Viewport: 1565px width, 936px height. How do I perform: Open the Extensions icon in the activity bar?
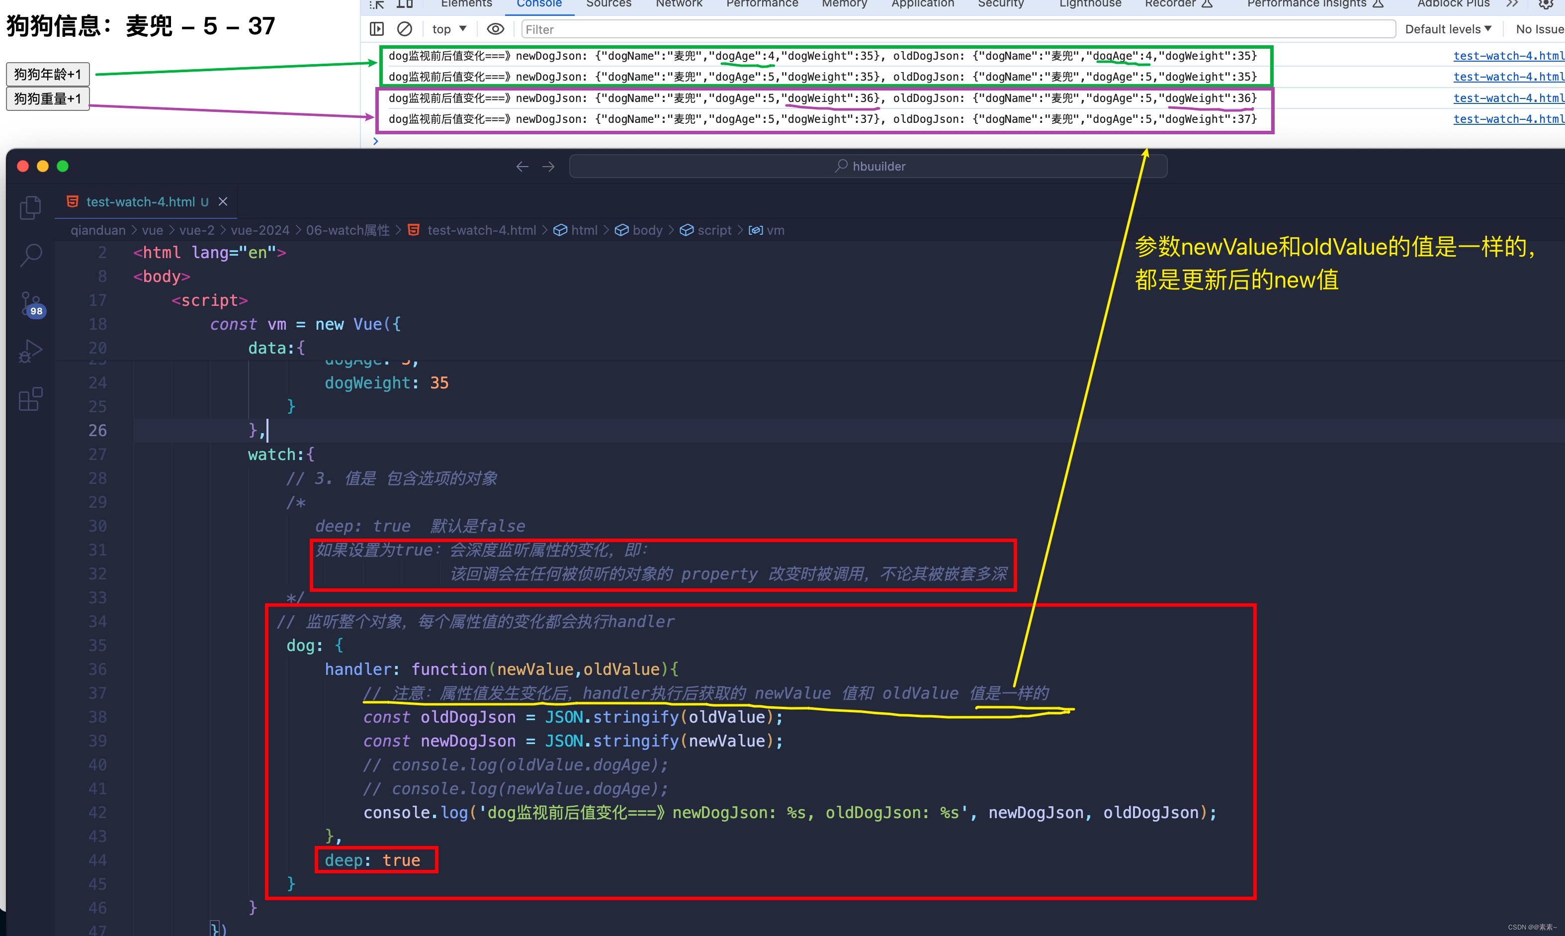tap(30, 399)
